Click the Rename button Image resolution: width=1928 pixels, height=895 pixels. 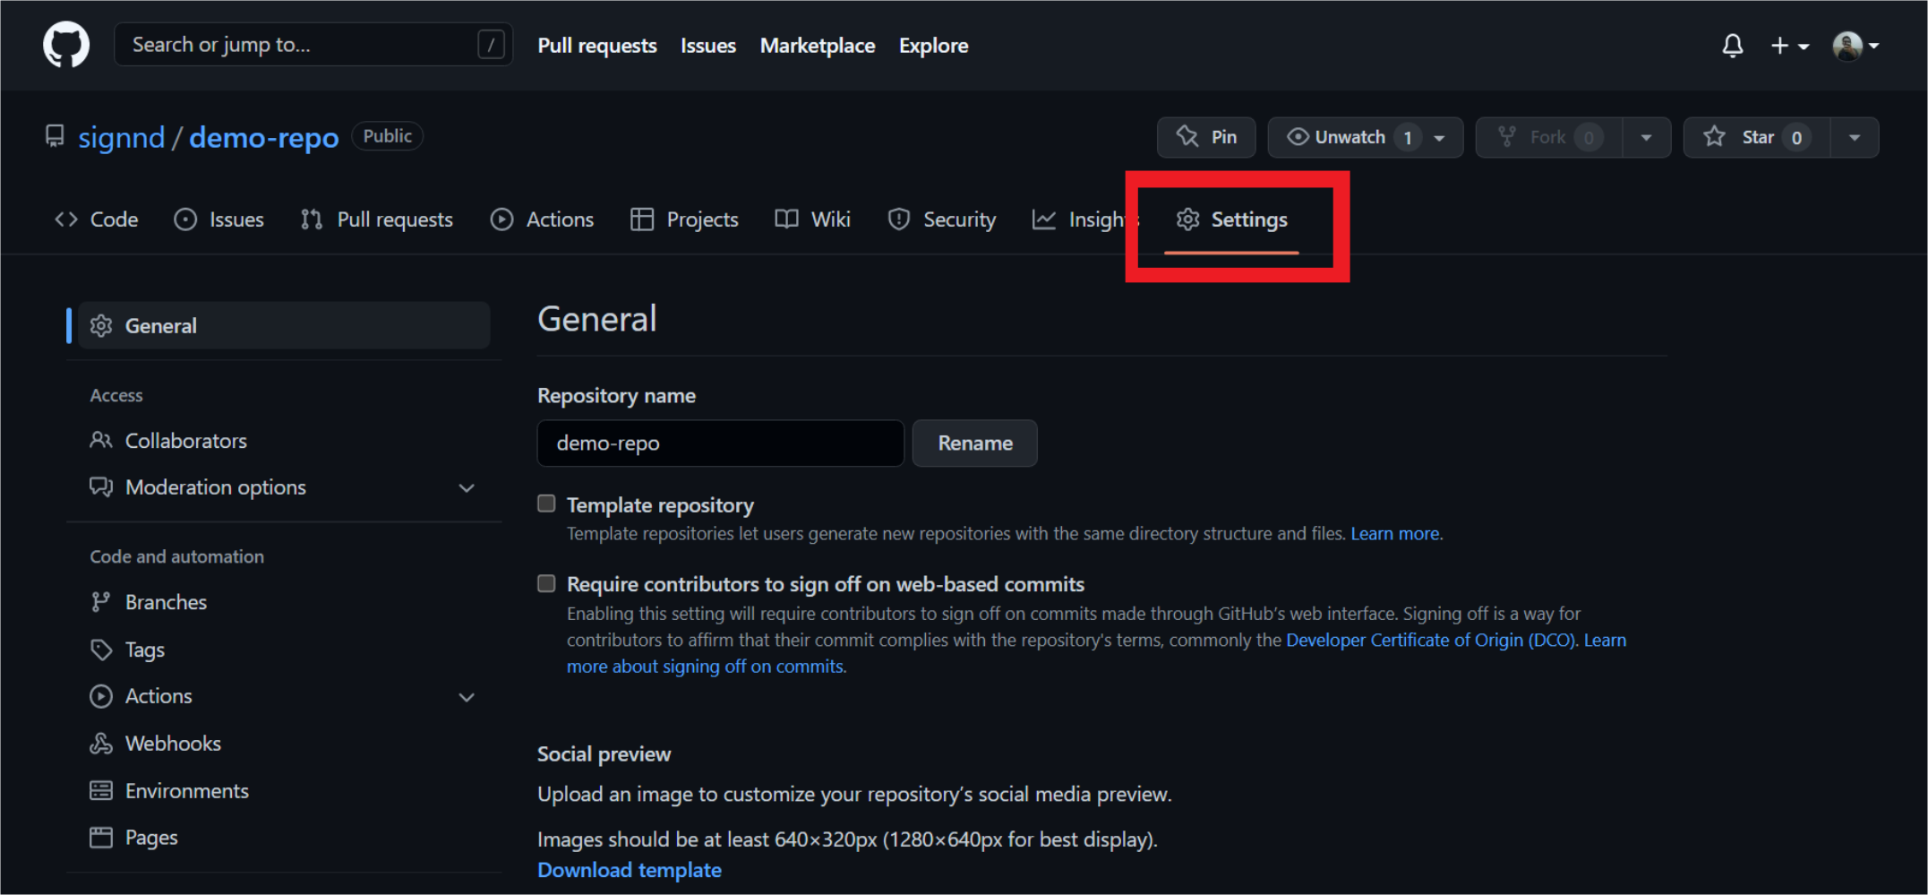(x=974, y=443)
